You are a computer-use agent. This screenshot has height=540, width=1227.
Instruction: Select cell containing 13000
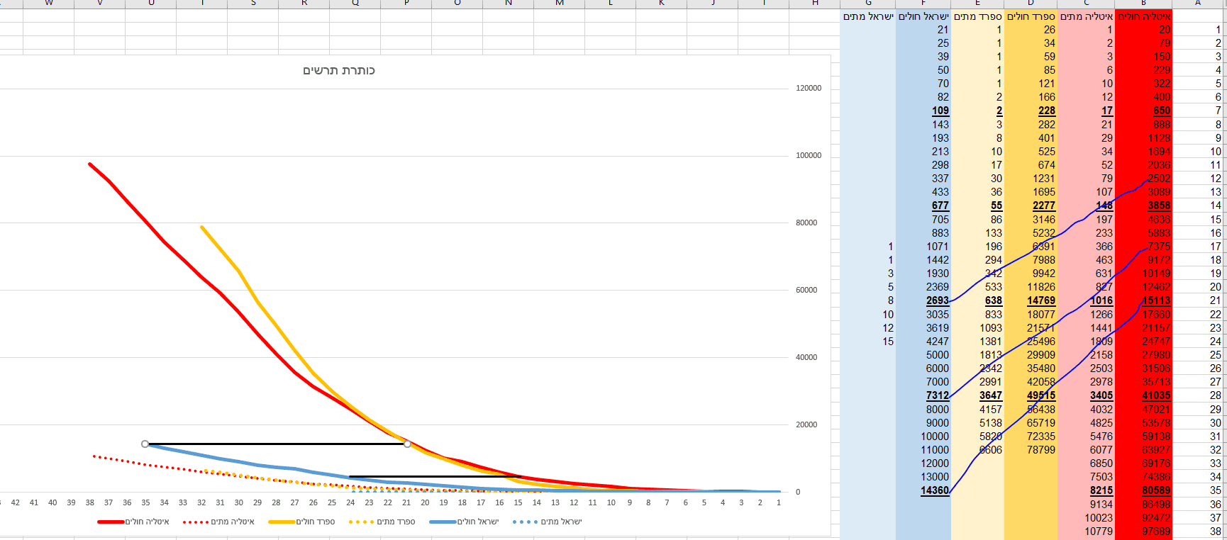(923, 477)
